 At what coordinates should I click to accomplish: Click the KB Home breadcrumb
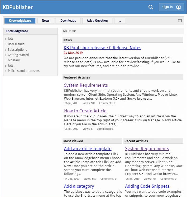pos(69,31)
